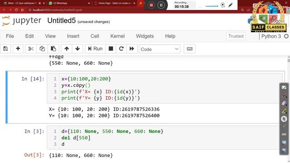Open the command palette keyboard icon
290x163 pixels.
tap(189, 49)
